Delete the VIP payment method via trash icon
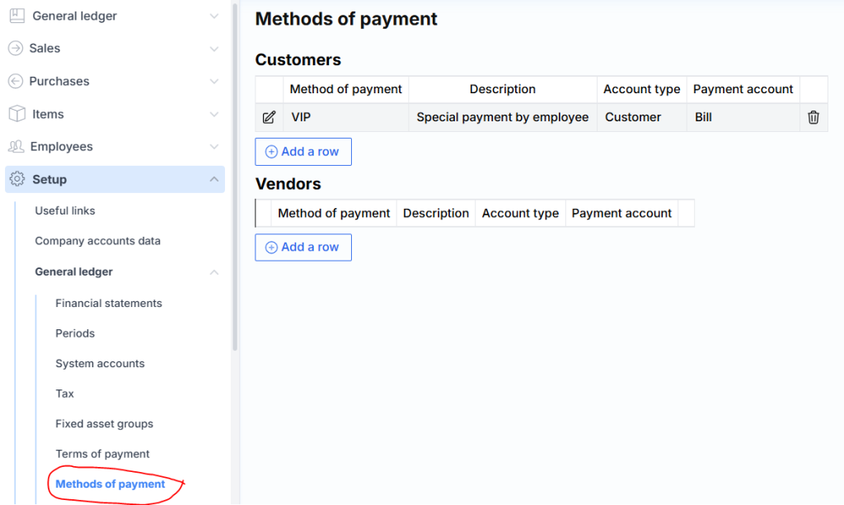The height and width of the screenshot is (505, 844). tap(814, 117)
